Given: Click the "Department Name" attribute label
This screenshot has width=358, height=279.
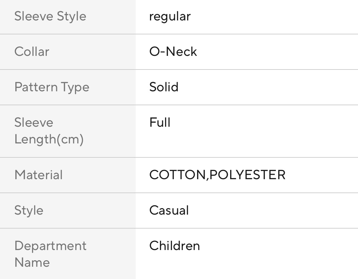Looking at the screenshot, I should click(x=50, y=254).
